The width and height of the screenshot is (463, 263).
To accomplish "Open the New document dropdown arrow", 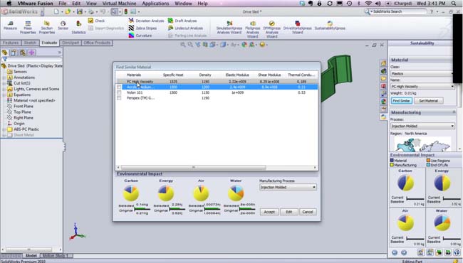I will point(62,12).
